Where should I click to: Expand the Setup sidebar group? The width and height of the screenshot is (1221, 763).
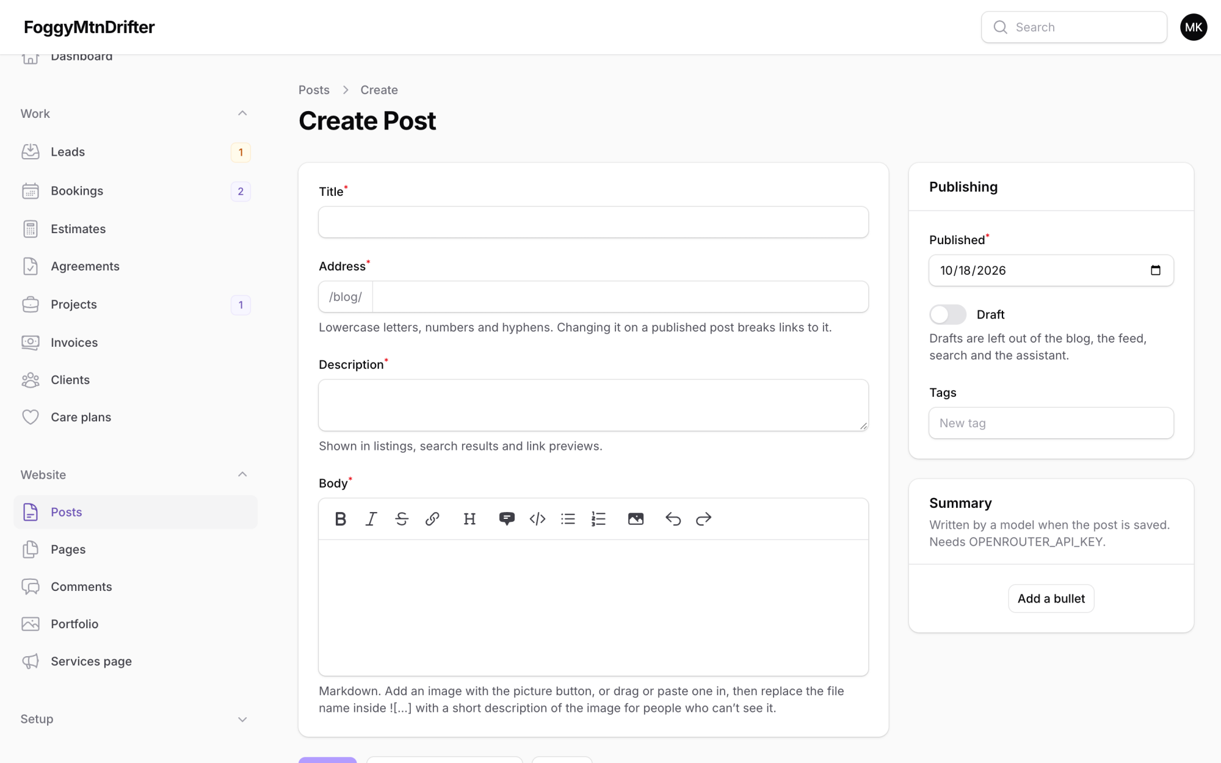point(242,719)
